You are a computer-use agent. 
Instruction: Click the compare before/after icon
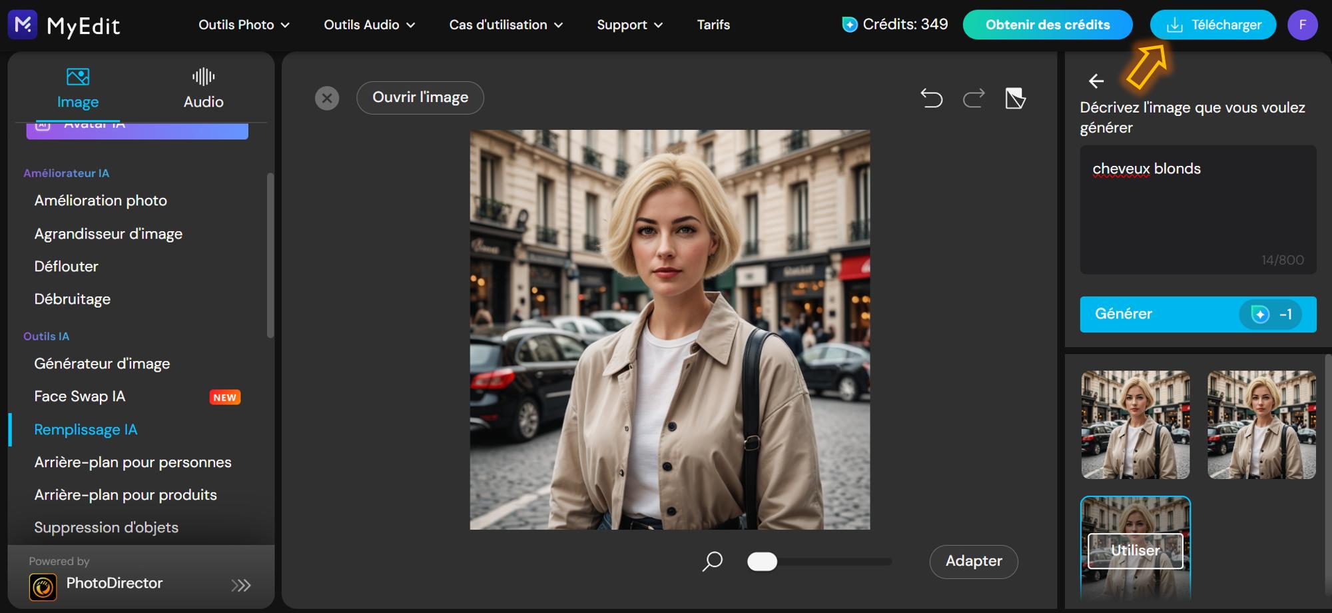(x=1015, y=98)
